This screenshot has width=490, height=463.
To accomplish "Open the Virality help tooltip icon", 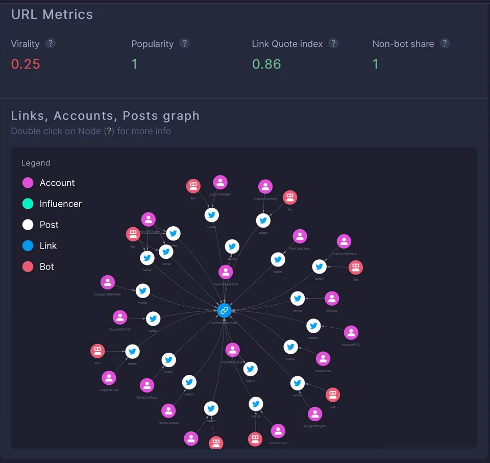I will [51, 43].
